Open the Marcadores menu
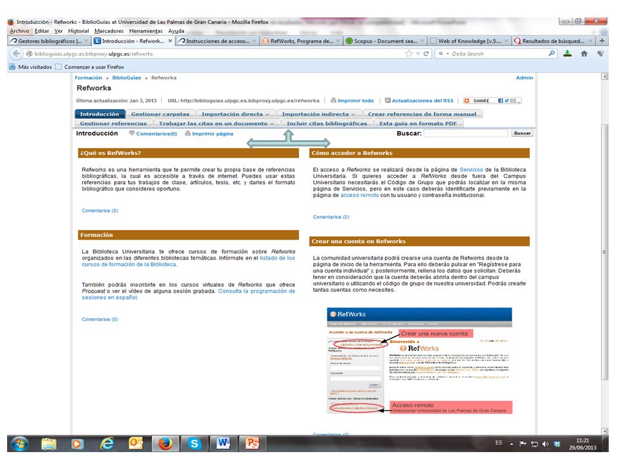Image resolution: width=621 pixels, height=465 pixels. click(109, 31)
